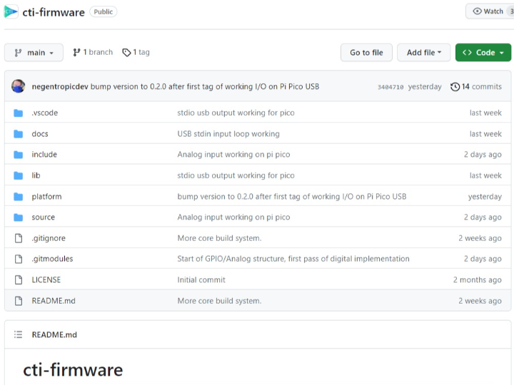Open the main branch selector dropdown
Image resolution: width=514 pixels, height=385 pixels.
[34, 53]
